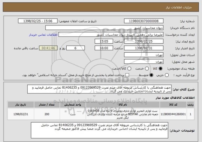202x142 pixels.
Task: Click the 15:05 creation time field
Action: 104,42
